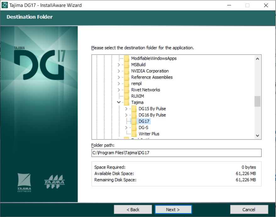Expand the NVIDIA Corporation folder node
276x217 pixels.
[119, 71]
